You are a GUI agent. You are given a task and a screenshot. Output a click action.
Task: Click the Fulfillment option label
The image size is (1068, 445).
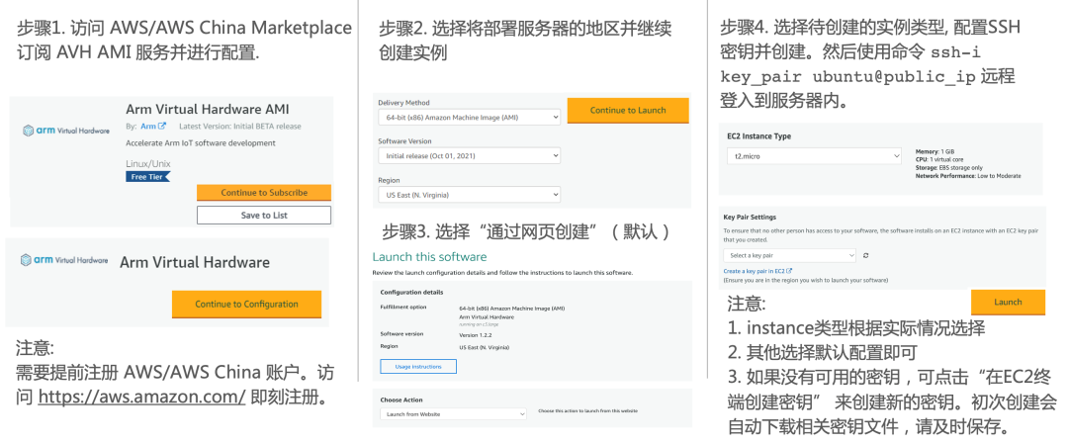pyautogui.click(x=403, y=308)
